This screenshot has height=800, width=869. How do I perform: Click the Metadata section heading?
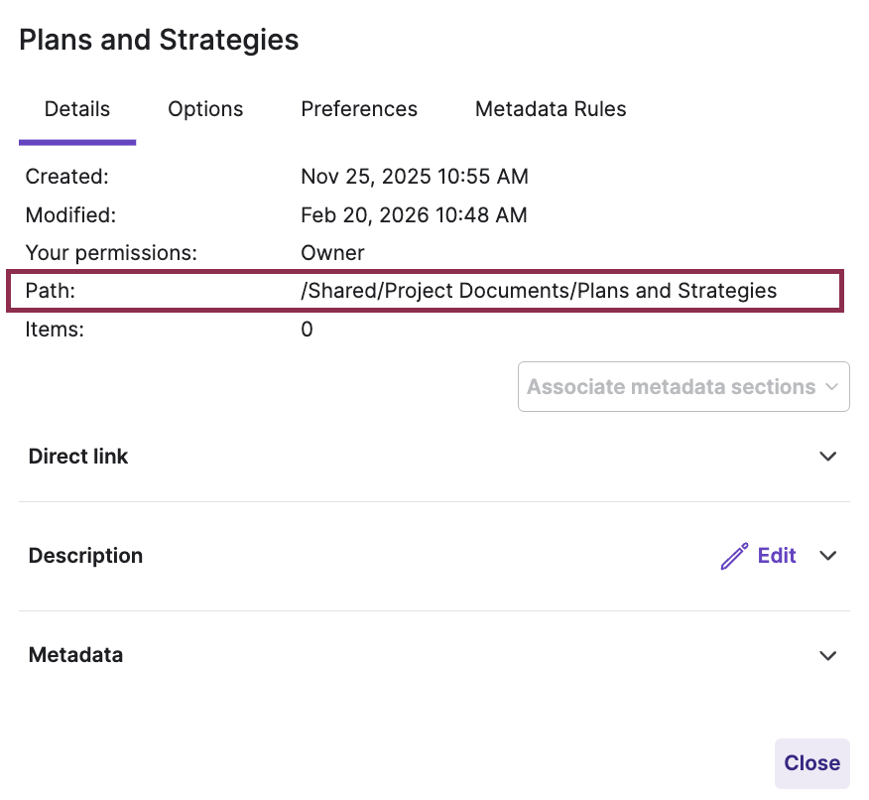tap(75, 655)
